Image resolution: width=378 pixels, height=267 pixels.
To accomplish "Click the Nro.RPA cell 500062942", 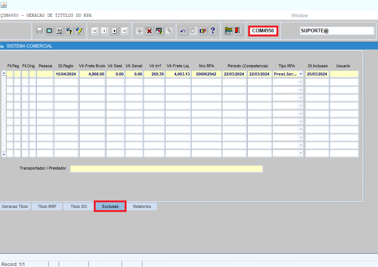I will [x=206, y=74].
